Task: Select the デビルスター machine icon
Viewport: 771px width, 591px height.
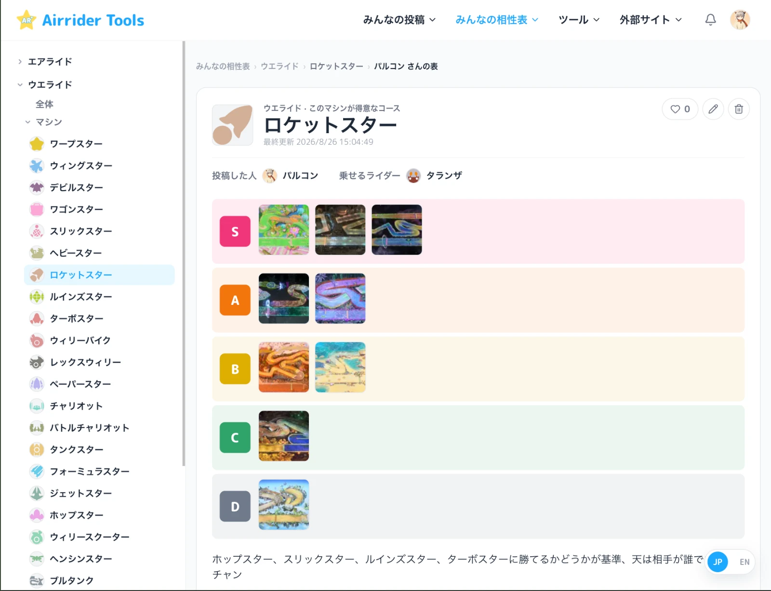Action: pyautogui.click(x=37, y=187)
